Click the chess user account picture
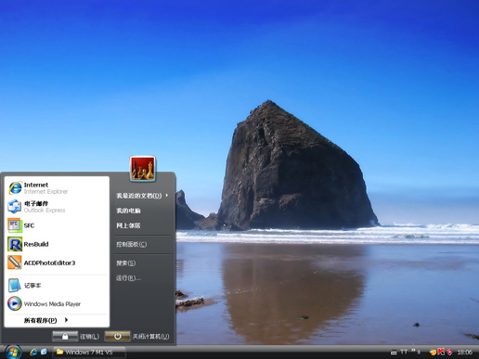The image size is (479, 359). [x=142, y=168]
